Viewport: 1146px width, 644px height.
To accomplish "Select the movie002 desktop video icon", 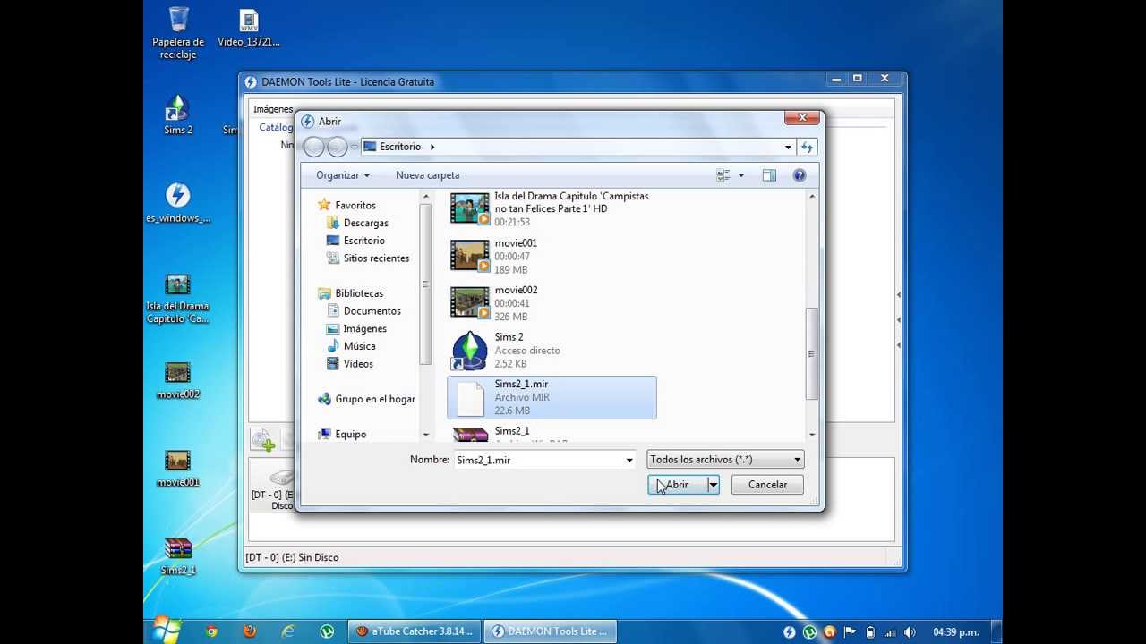I will [x=178, y=380].
